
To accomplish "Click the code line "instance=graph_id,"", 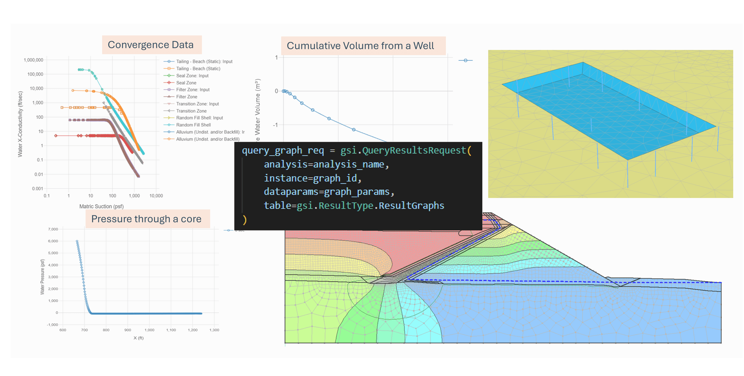I will tap(313, 178).
